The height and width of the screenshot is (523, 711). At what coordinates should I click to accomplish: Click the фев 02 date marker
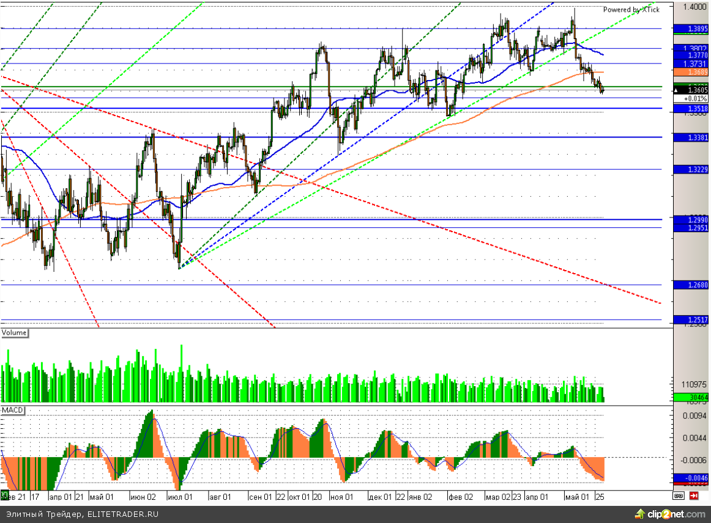[461, 497]
